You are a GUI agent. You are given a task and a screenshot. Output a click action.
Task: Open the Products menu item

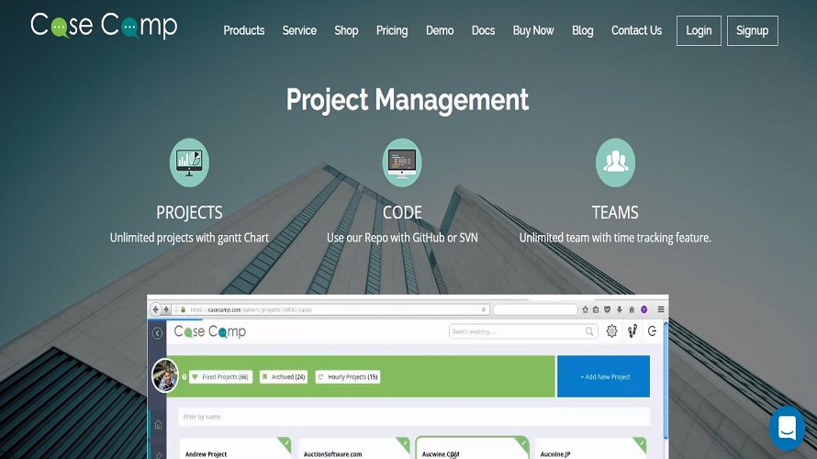pos(244,30)
